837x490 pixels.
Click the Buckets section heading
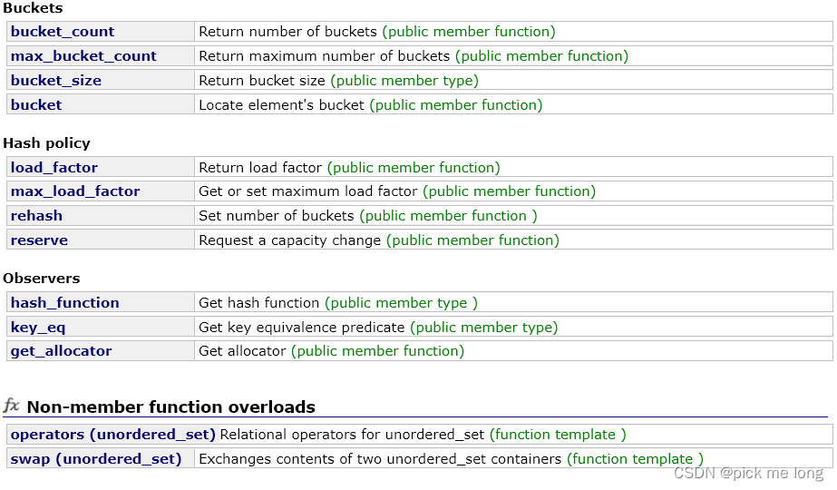tap(33, 8)
